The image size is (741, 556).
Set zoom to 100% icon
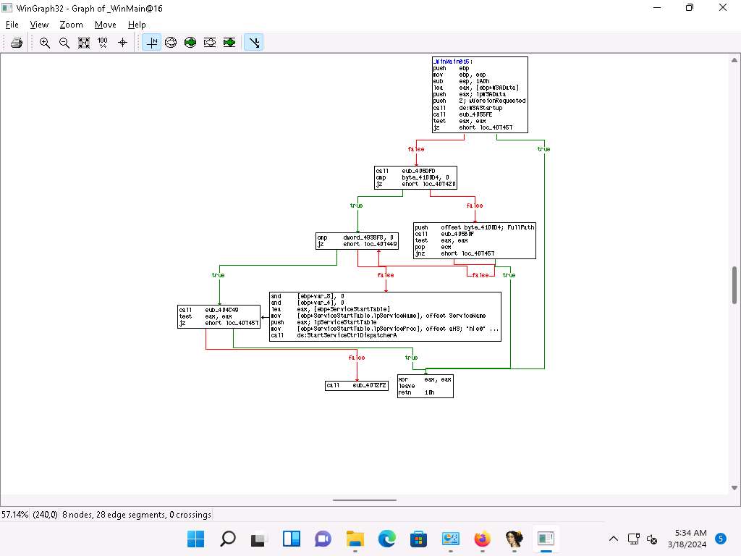point(103,43)
